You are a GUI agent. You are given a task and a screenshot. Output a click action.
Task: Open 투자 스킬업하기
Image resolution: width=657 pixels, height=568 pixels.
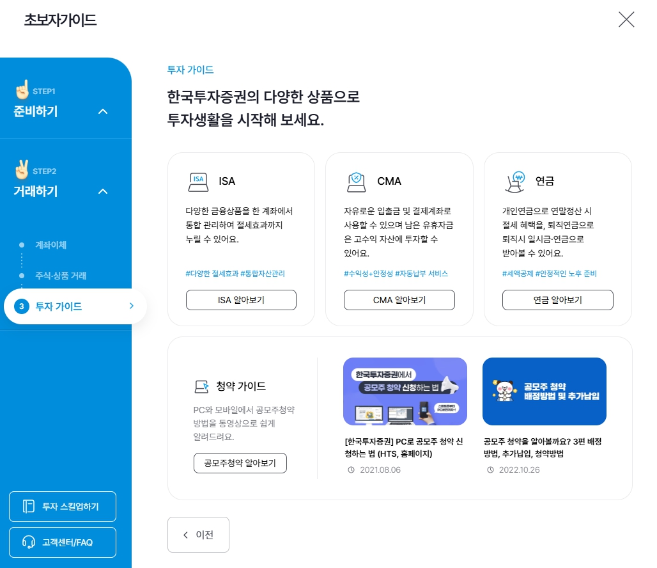[x=63, y=507]
